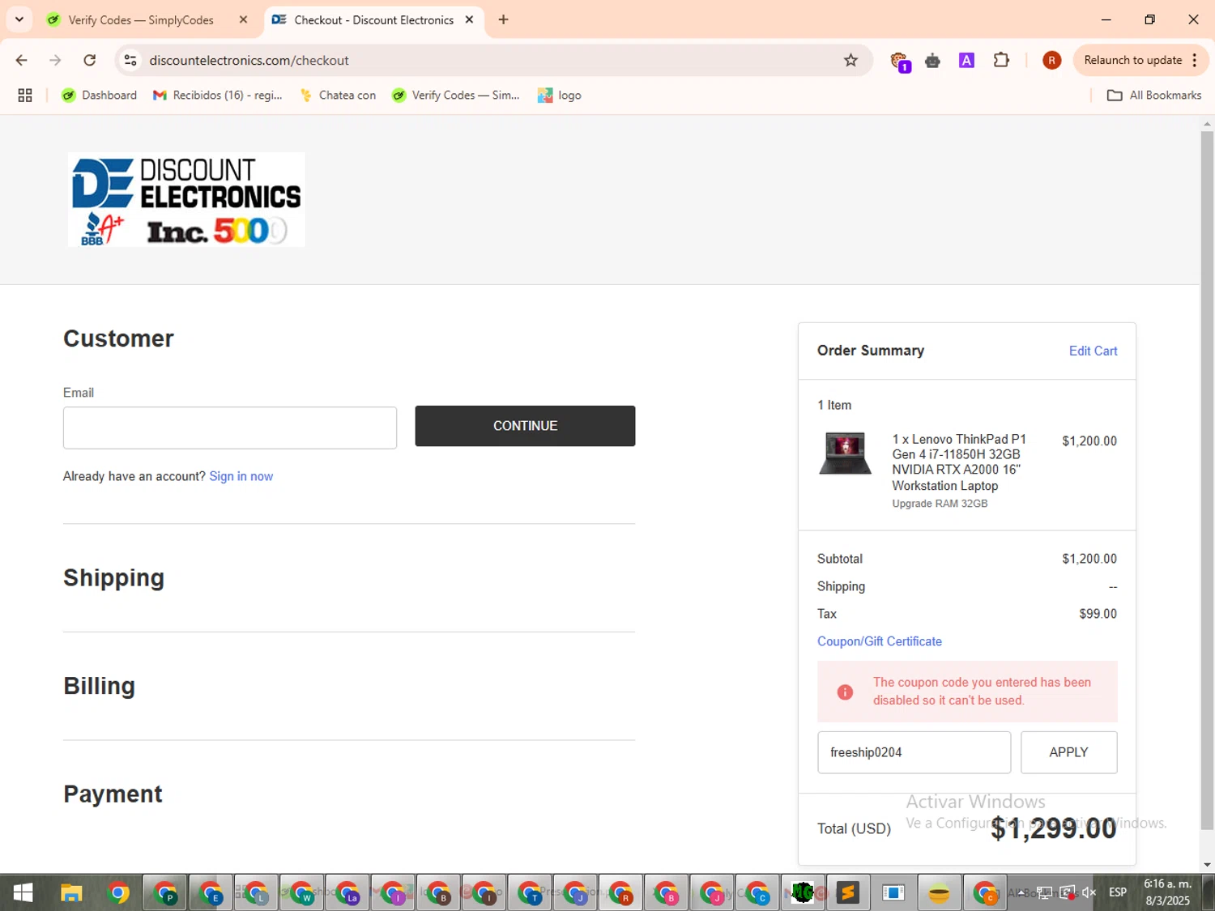This screenshot has height=911, width=1215.
Task: Toggle the Coupon/Gift Certificate link
Action: [880, 641]
